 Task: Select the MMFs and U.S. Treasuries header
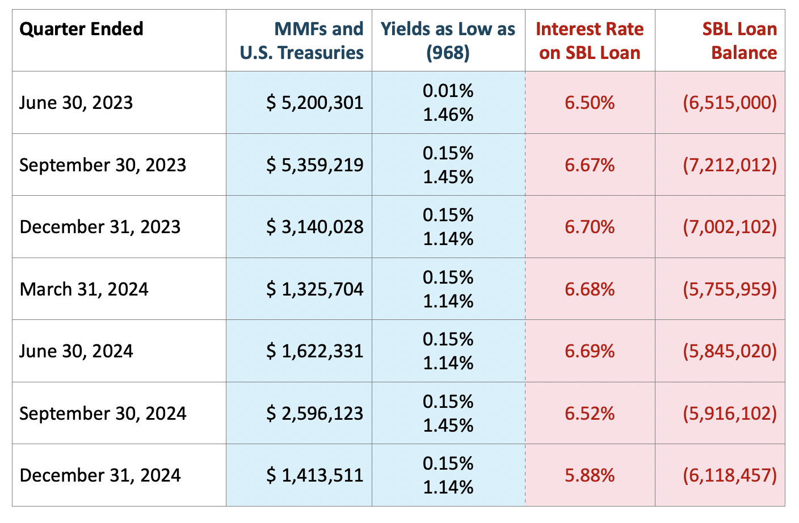(302, 41)
